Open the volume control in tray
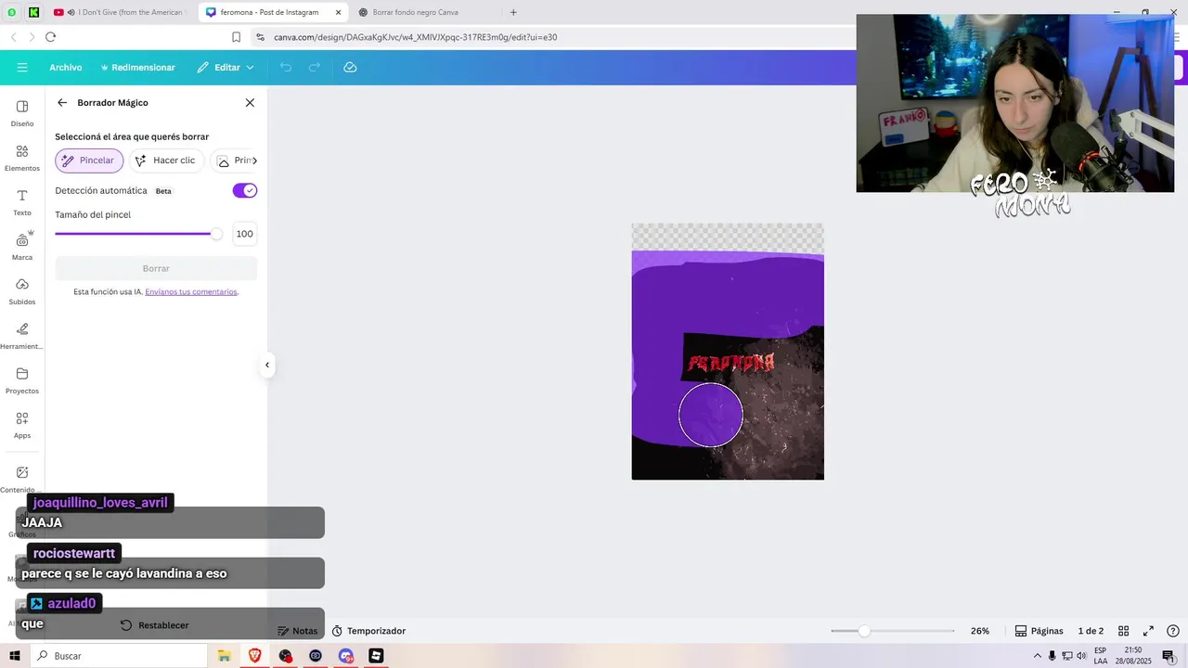The width and height of the screenshot is (1188, 668). (x=1081, y=656)
